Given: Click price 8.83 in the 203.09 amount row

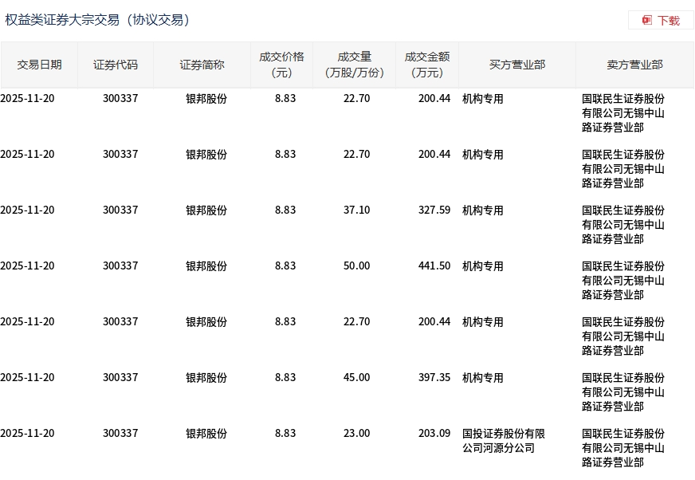Looking at the screenshot, I should tap(285, 434).
